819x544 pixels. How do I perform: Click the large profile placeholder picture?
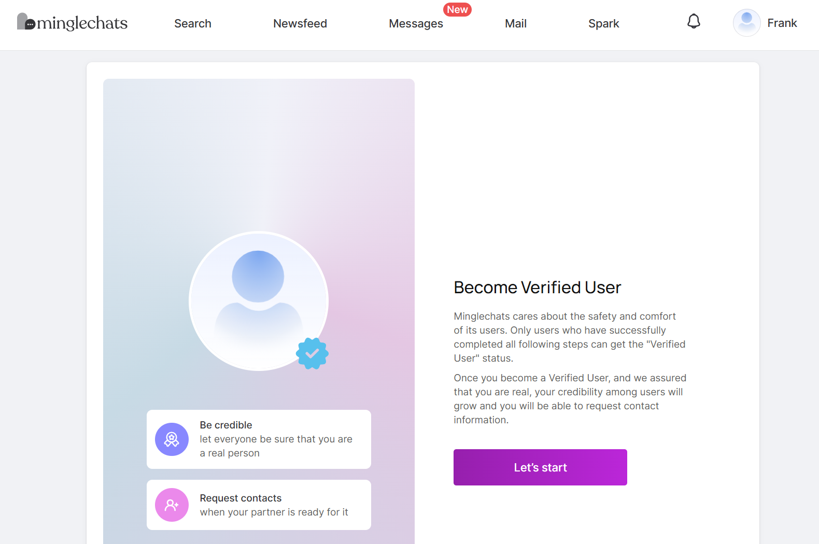258,300
